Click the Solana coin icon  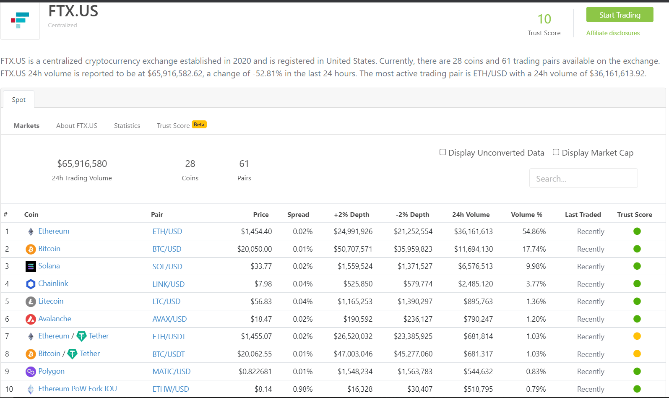pyautogui.click(x=31, y=266)
